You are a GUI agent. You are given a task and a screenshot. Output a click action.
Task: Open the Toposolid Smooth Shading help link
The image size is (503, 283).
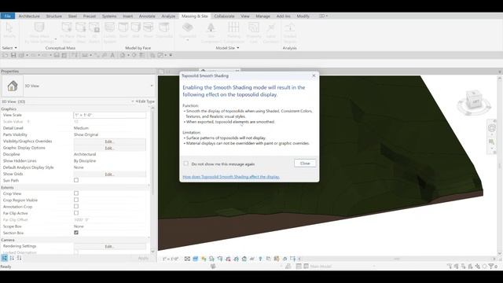click(231, 177)
